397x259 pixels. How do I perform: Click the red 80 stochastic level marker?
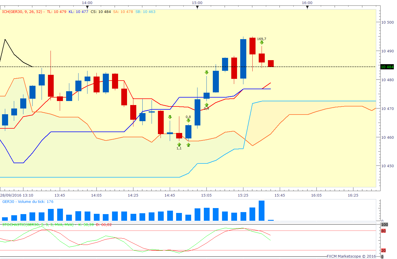coord(383,231)
